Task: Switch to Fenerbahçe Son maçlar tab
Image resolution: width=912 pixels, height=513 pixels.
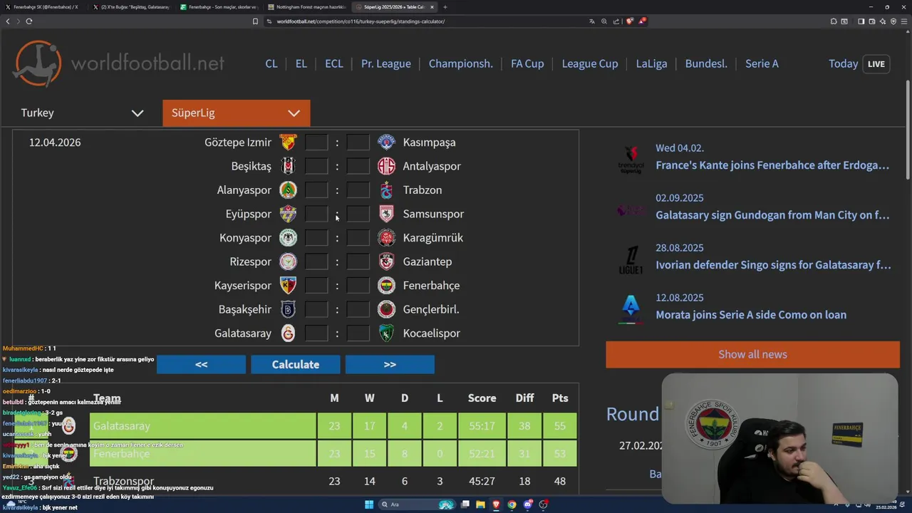Action: 219,7
